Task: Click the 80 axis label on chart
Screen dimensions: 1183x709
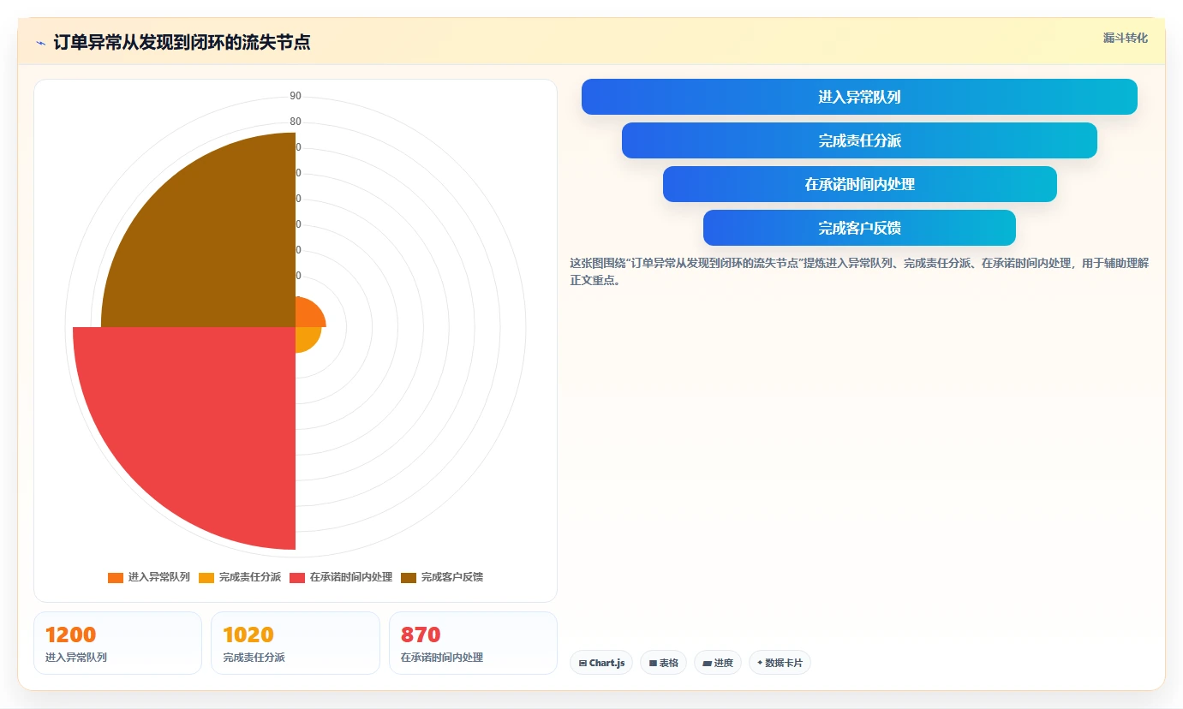Action: [296, 122]
